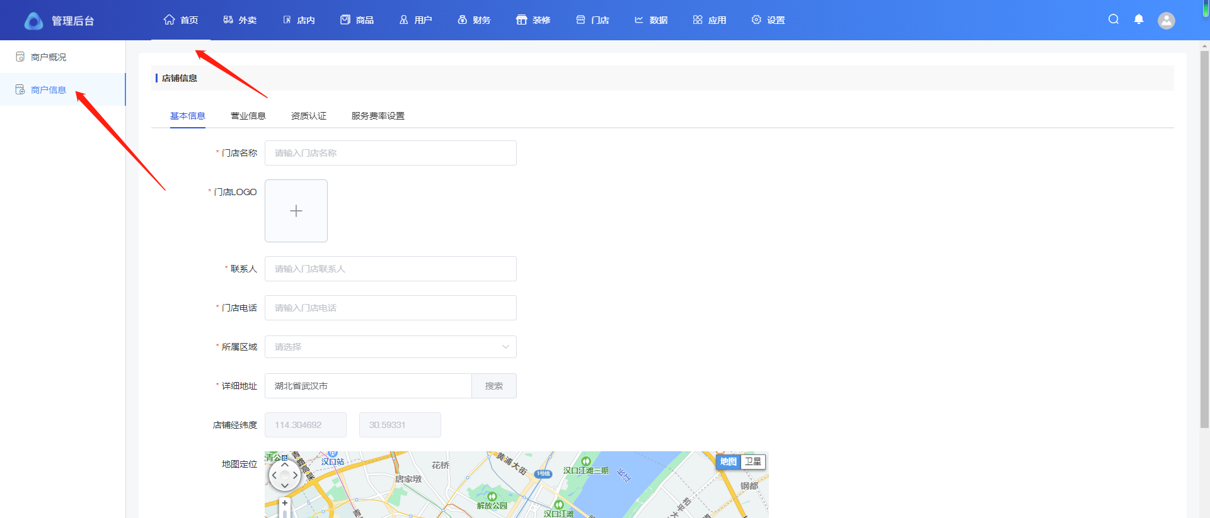This screenshot has width=1210, height=518.
Task: Select 商户信息 in the left sidebar
Action: coord(49,90)
